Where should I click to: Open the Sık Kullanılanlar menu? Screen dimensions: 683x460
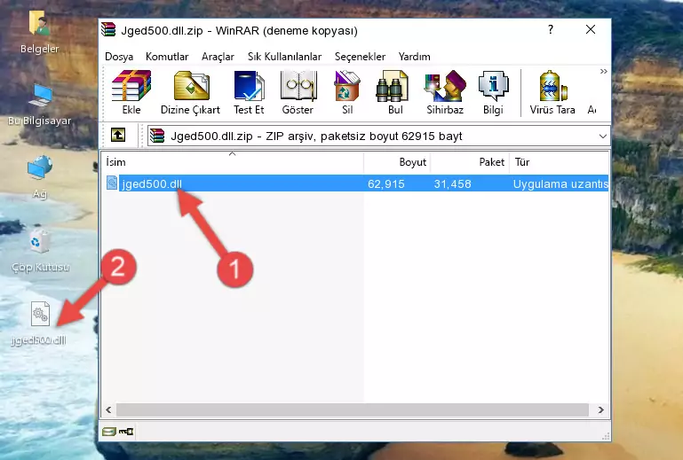[284, 57]
